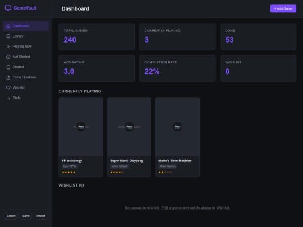
Task: Click the Total Games 240 stat card
Action: pos(97,37)
